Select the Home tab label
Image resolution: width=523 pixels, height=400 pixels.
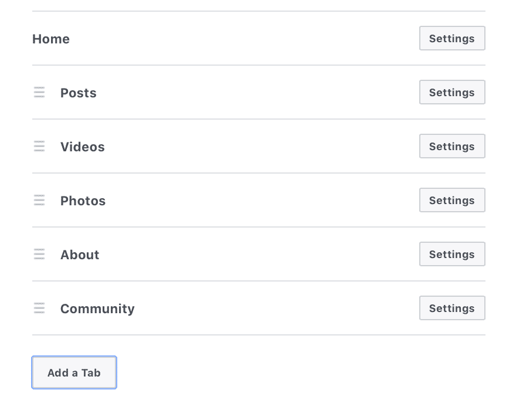coord(51,39)
